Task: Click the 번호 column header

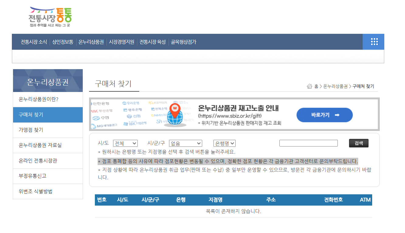Action: coord(102,200)
